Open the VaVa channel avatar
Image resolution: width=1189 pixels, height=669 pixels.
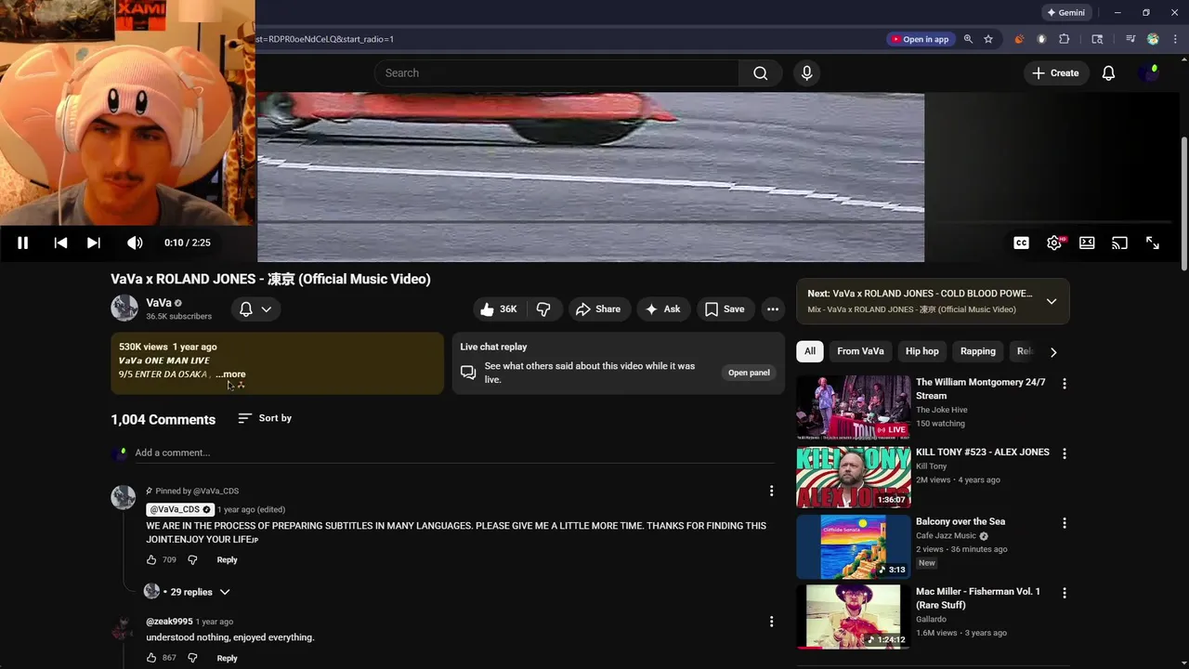click(124, 308)
